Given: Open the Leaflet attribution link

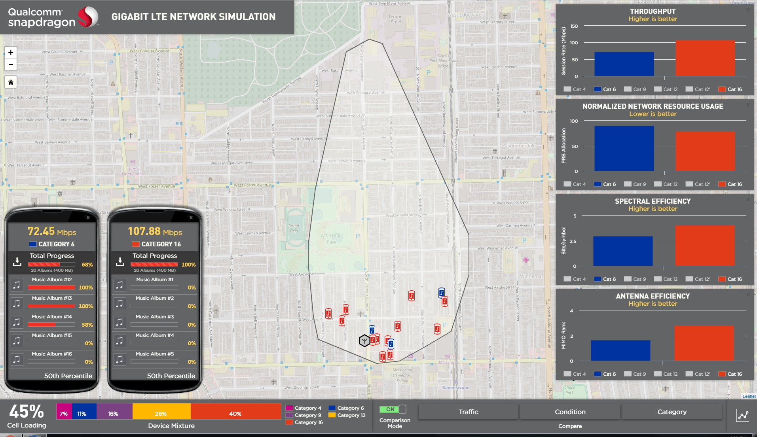Looking at the screenshot, I should coord(749,396).
